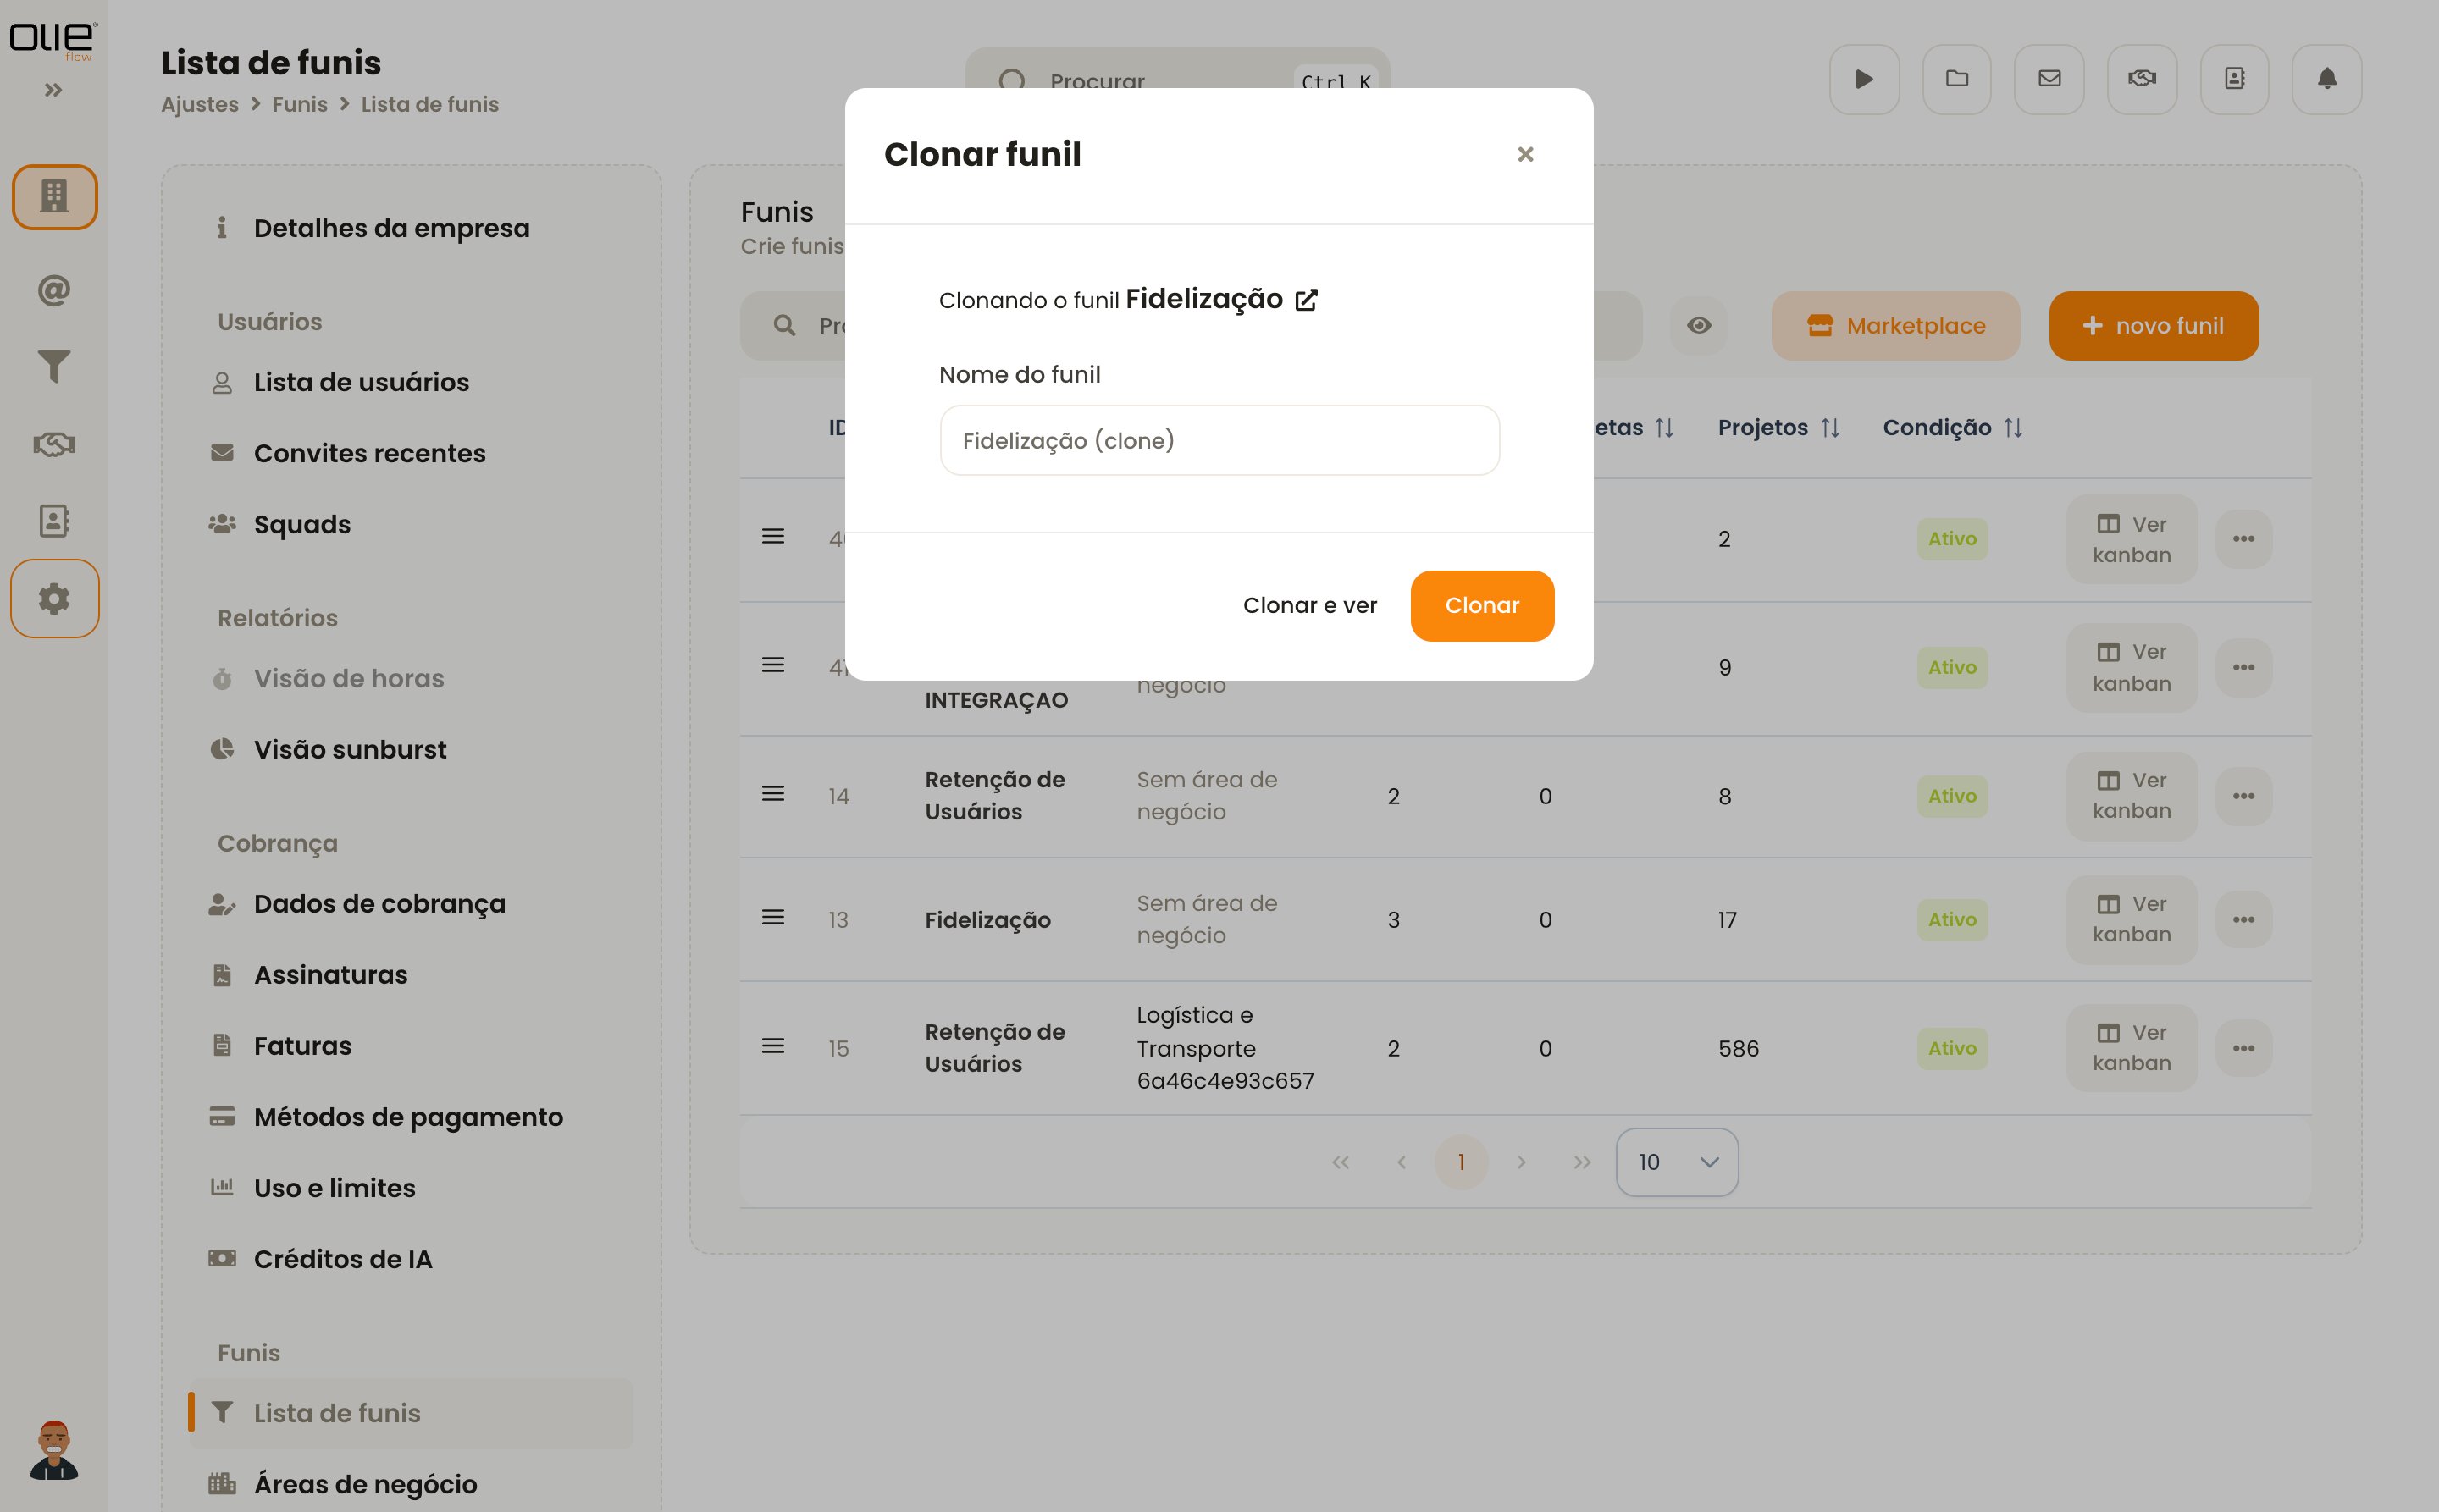Open more options for the INTEGRAÇÃO row

(x=2243, y=667)
